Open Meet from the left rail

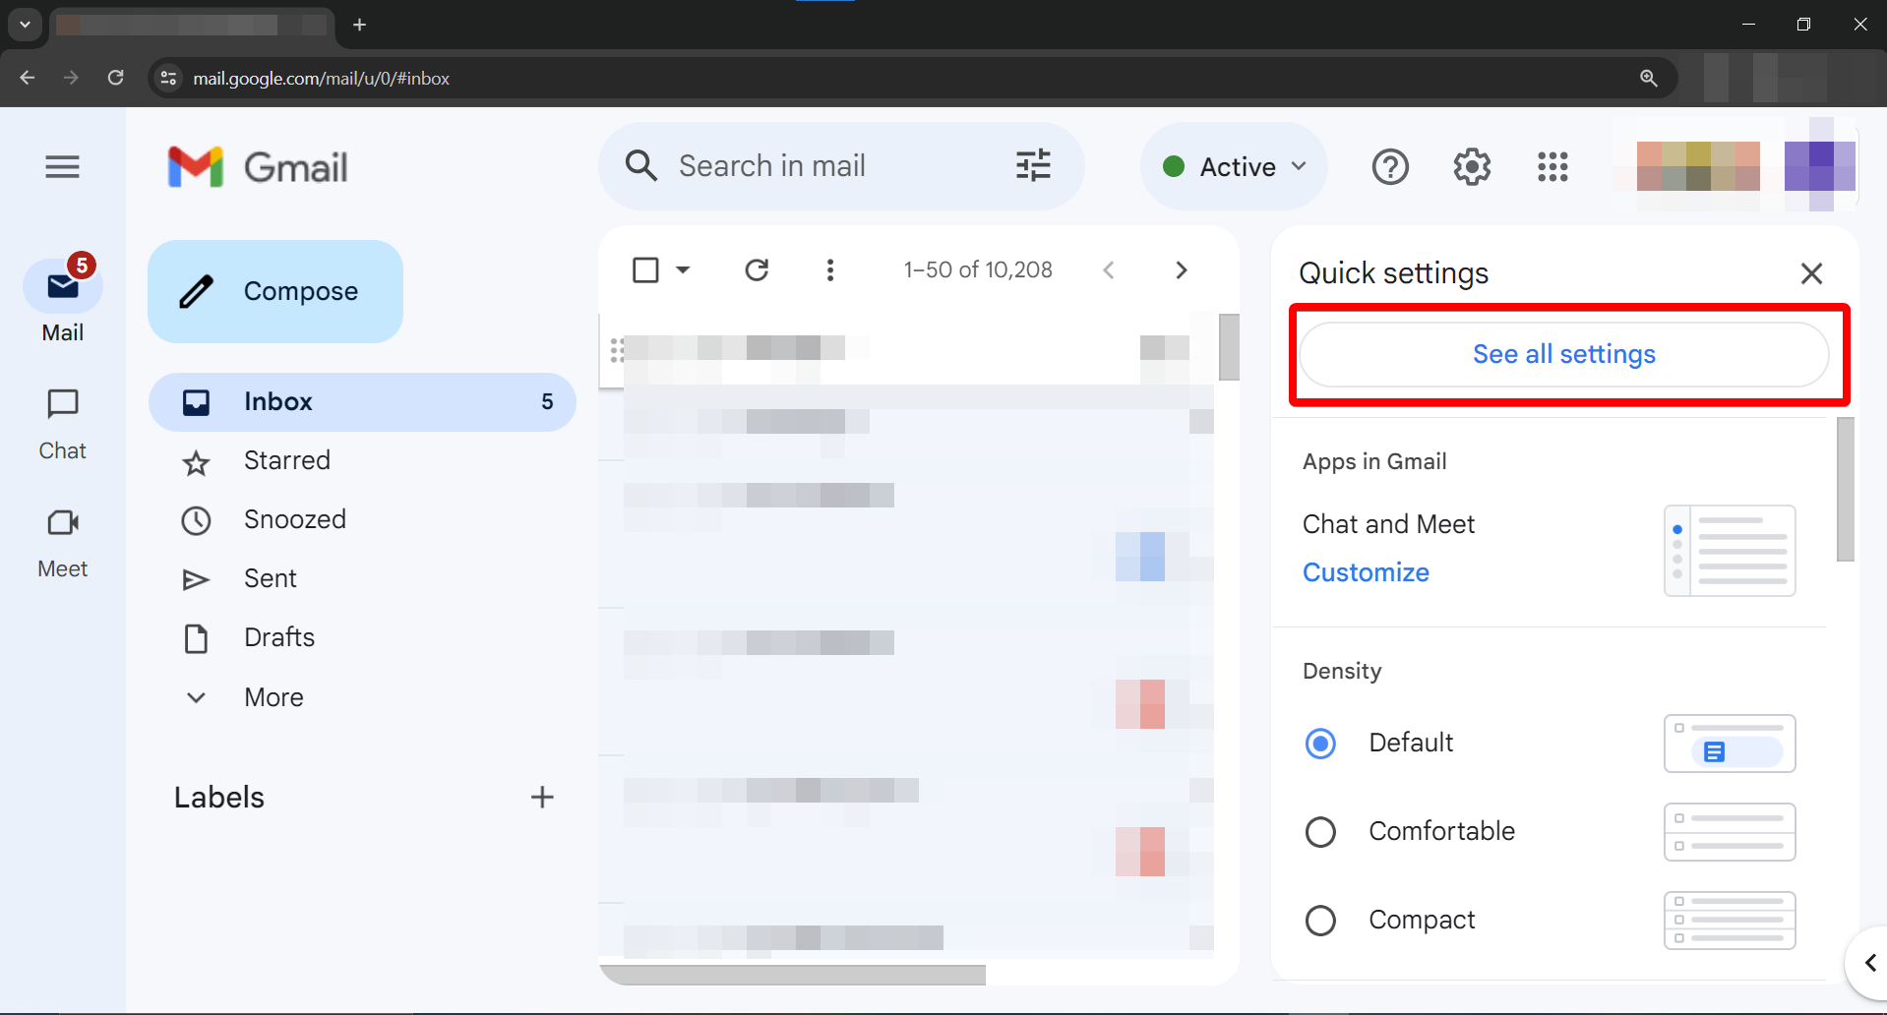(63, 541)
